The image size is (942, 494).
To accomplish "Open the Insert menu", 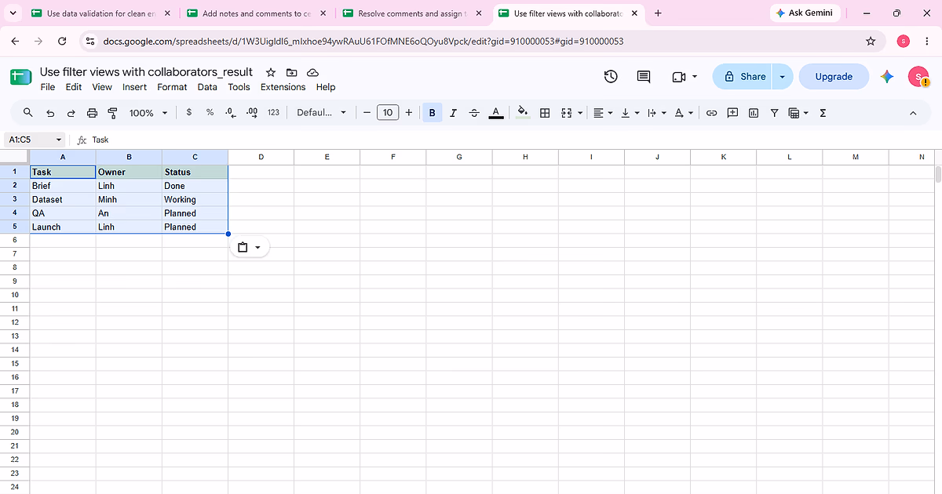I will tap(134, 87).
